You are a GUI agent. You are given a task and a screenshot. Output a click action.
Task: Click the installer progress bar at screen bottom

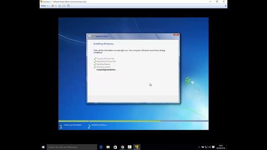tap(133, 121)
